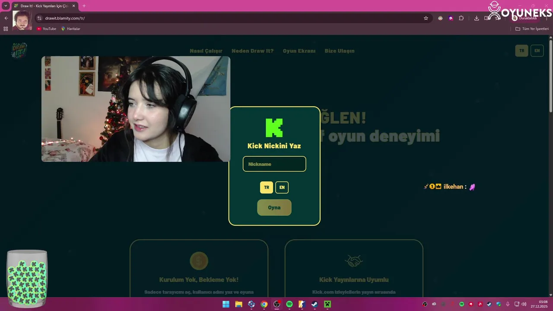Open the purple extension icon
Viewport: 553px width, 311px height.
[x=451, y=18]
